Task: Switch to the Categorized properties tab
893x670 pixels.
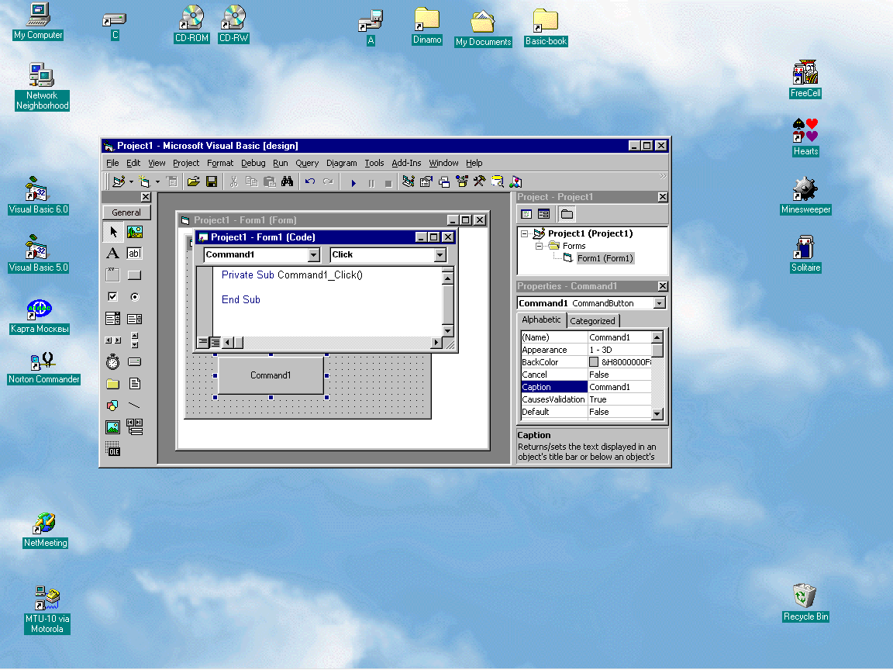Action: click(593, 321)
